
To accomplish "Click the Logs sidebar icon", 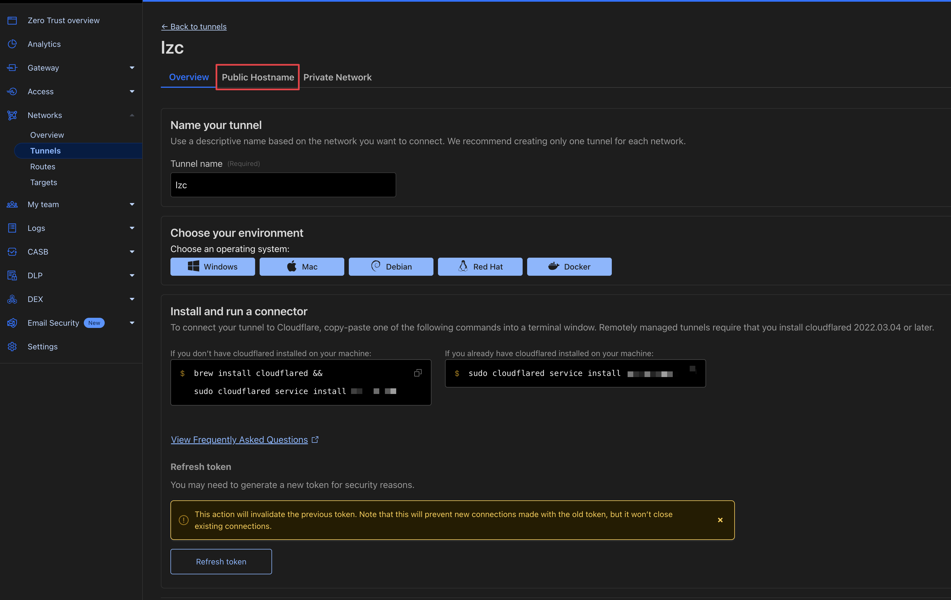I will point(12,228).
